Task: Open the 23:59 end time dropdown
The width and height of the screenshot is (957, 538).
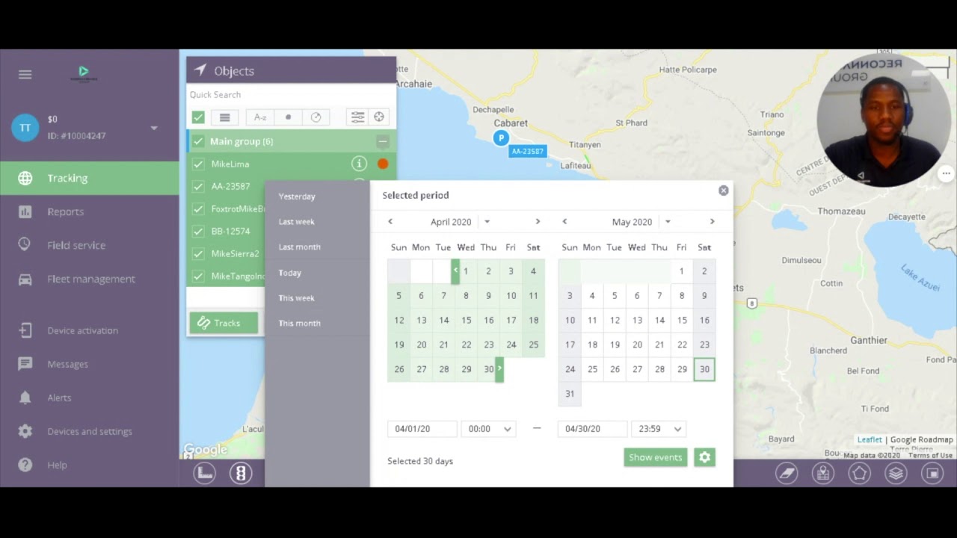Action: tap(659, 429)
